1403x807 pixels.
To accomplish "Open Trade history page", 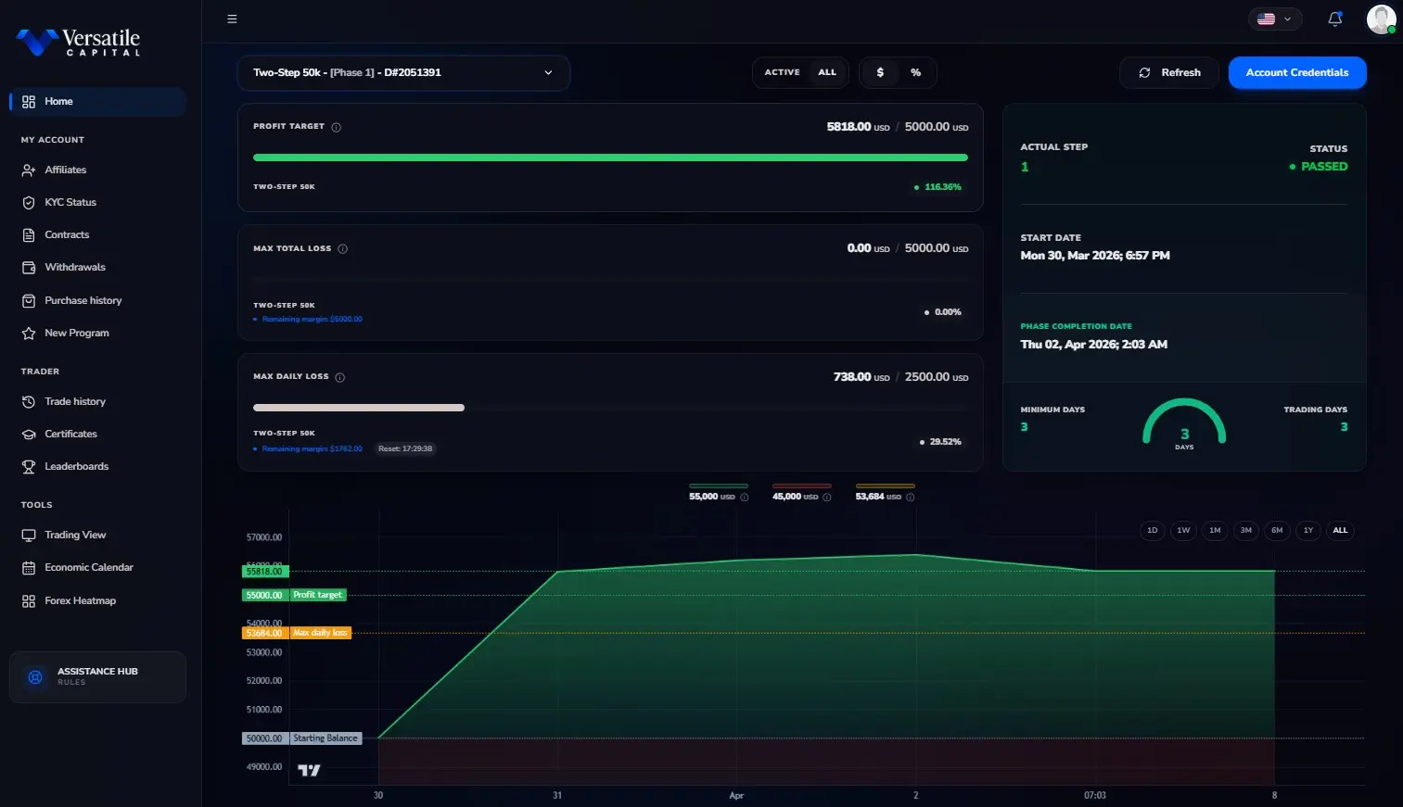I will (x=74, y=402).
